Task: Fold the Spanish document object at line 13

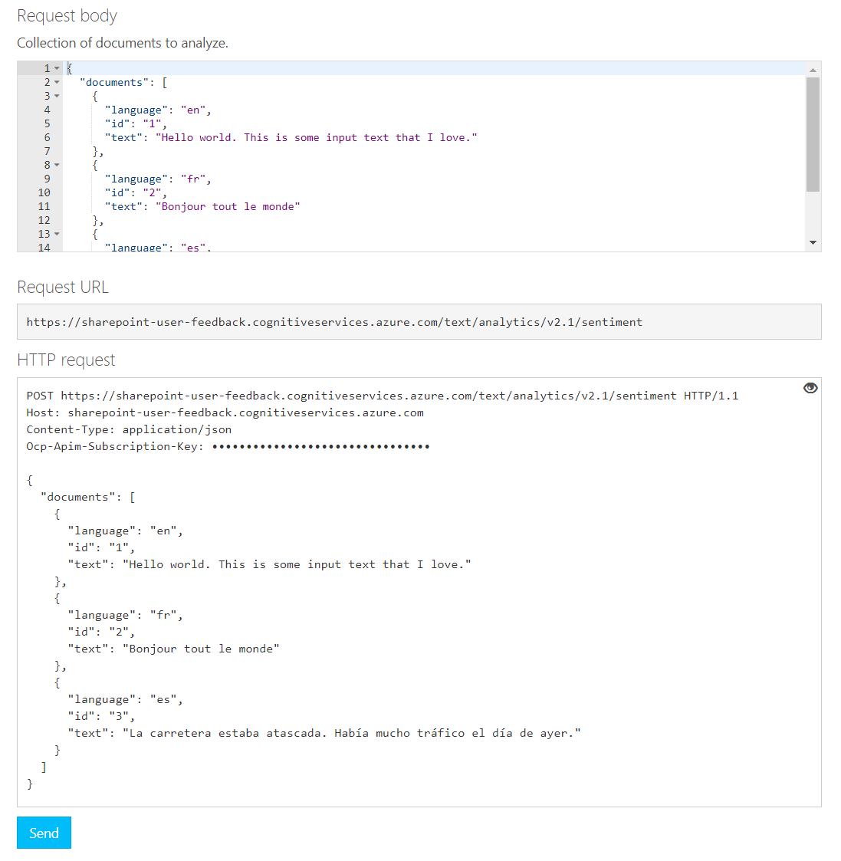Action: 57,234
